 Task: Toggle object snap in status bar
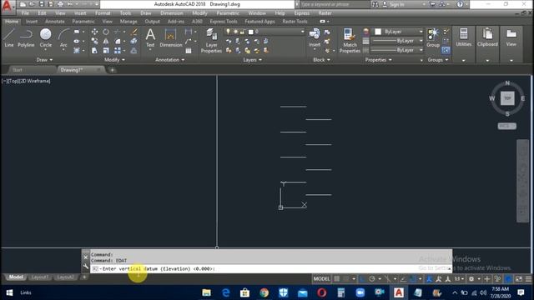413,279
